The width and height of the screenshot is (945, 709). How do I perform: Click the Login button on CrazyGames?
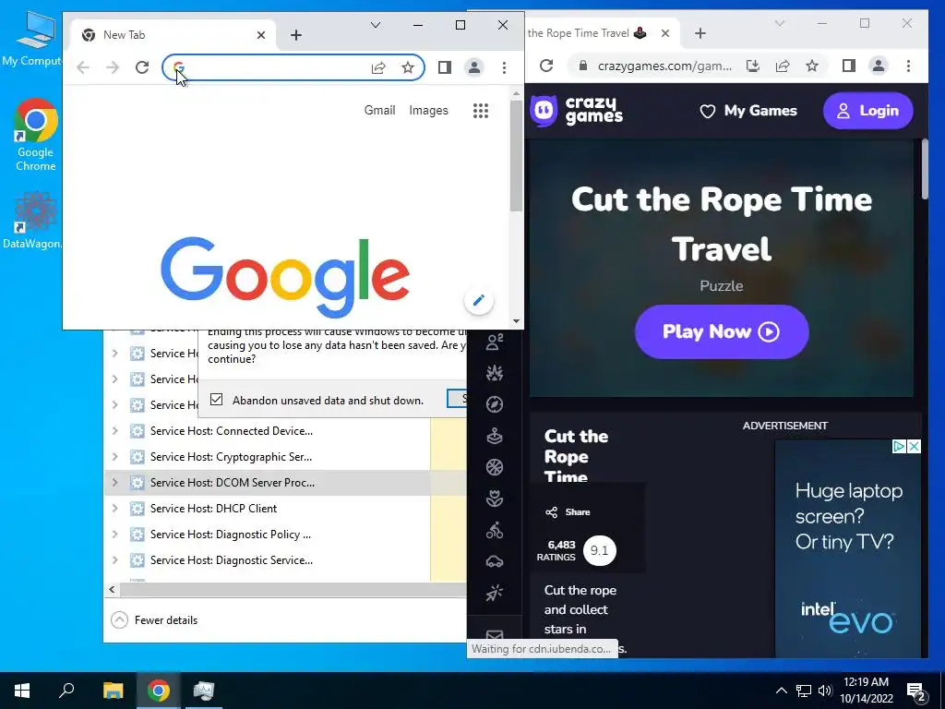[x=867, y=111]
